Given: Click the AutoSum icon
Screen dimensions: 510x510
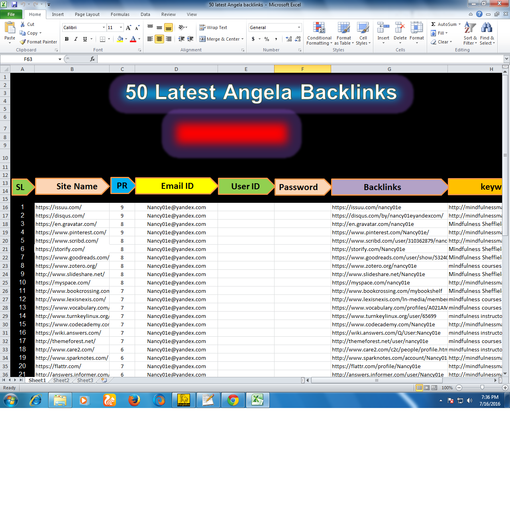Looking at the screenshot, I should pos(433,24).
